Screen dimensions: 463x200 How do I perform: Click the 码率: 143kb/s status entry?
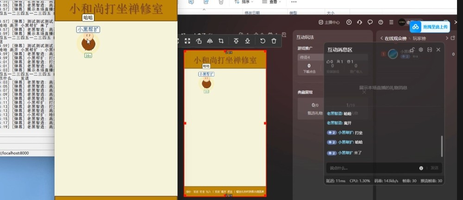[386, 181]
